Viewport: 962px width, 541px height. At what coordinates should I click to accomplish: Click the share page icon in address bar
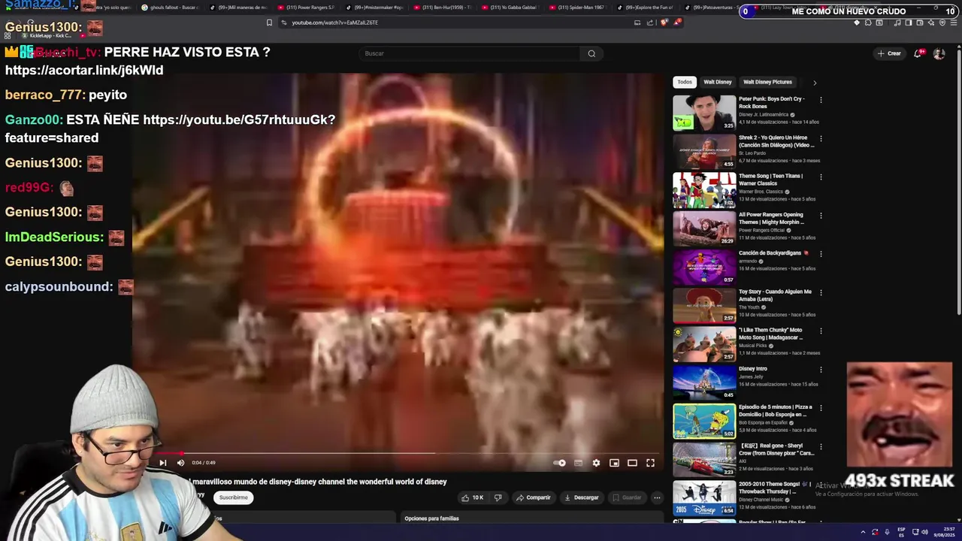[650, 23]
